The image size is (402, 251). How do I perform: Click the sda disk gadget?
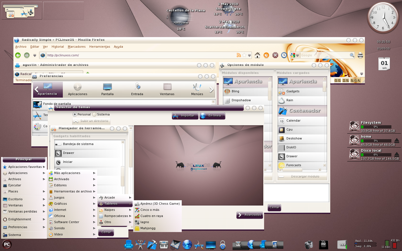[342, 245]
